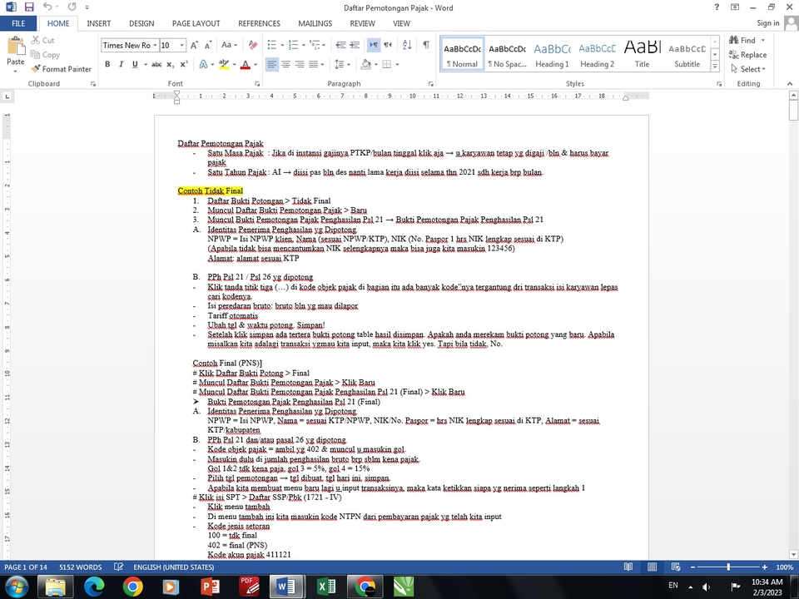Toggle Justify paragraph alignment
This screenshot has height=599, width=799.
coord(314,64)
